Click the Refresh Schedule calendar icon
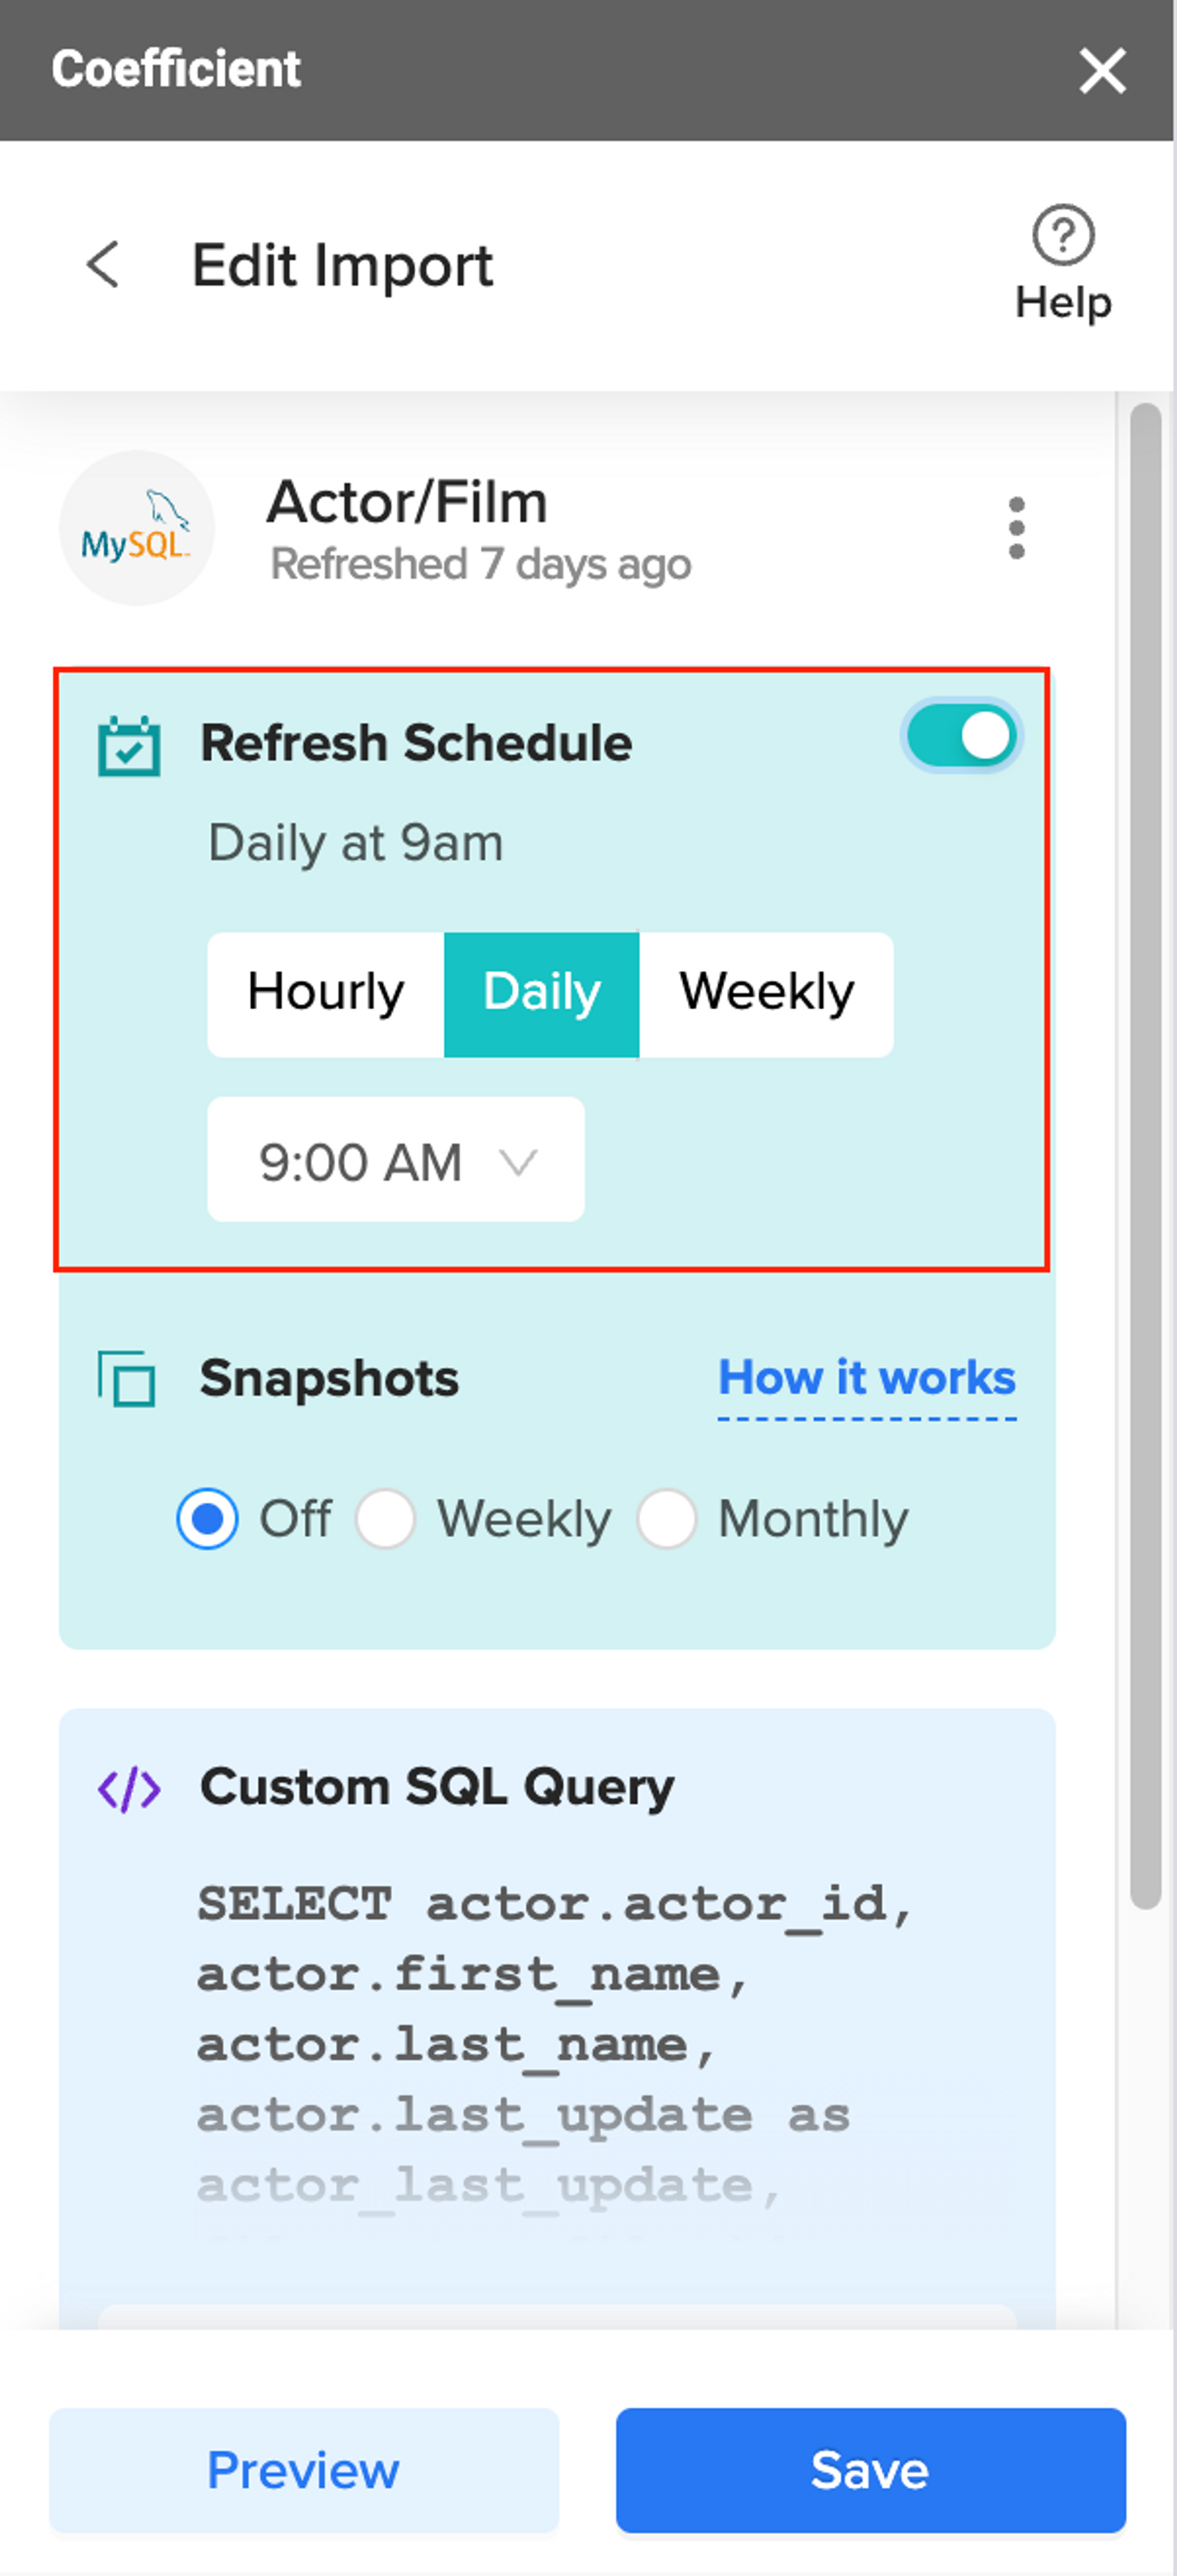 coord(129,746)
